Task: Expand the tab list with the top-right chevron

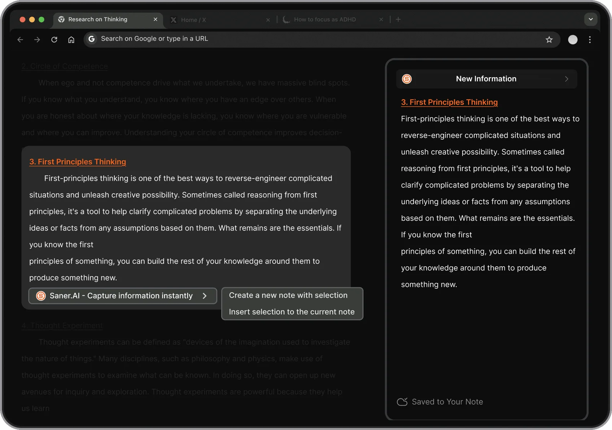Action: coord(590,19)
